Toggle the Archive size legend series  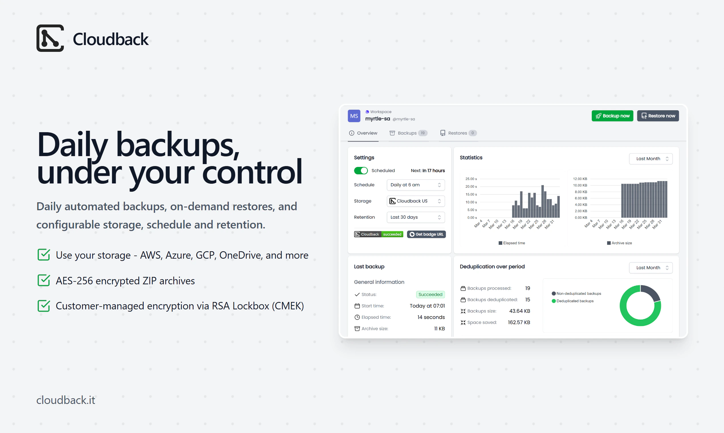click(619, 243)
